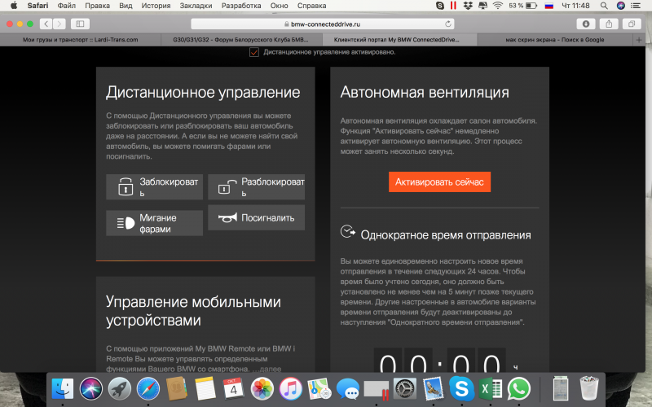Open Calendar in the Dock
This screenshot has height=407, width=652.
pyautogui.click(x=233, y=389)
